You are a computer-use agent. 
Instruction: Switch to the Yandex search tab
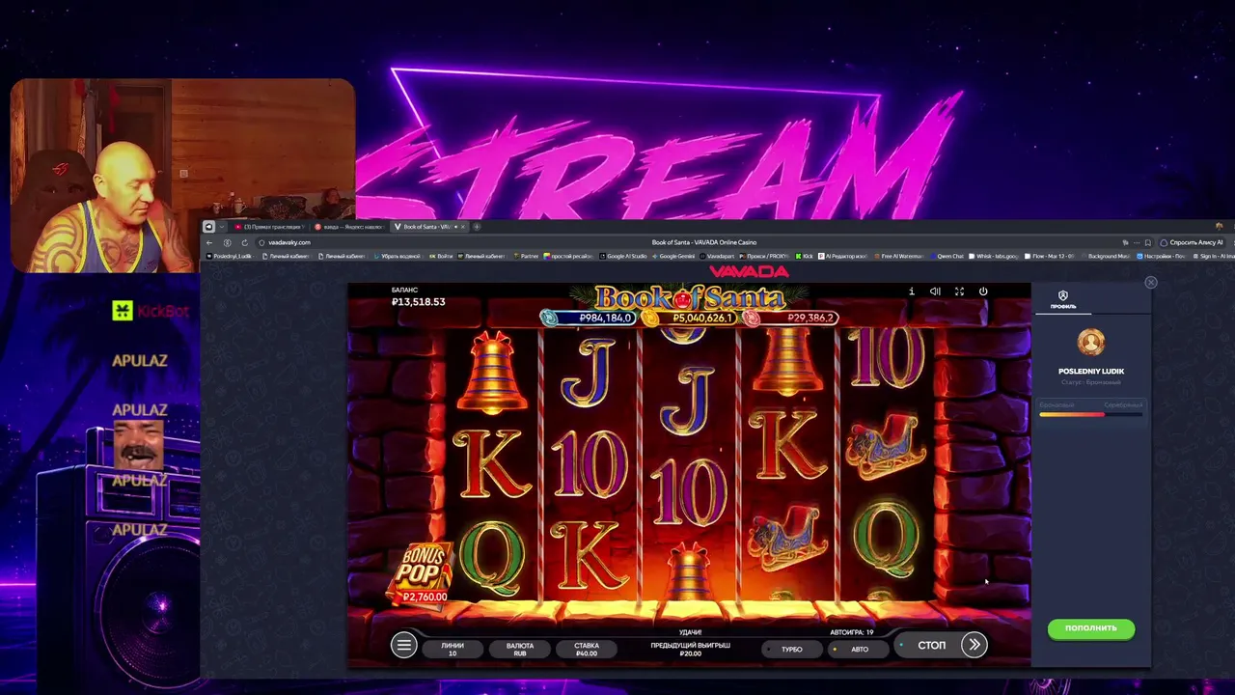coord(349,227)
